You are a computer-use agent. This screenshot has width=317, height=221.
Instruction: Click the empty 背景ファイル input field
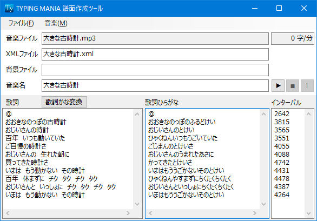[x=155, y=70]
